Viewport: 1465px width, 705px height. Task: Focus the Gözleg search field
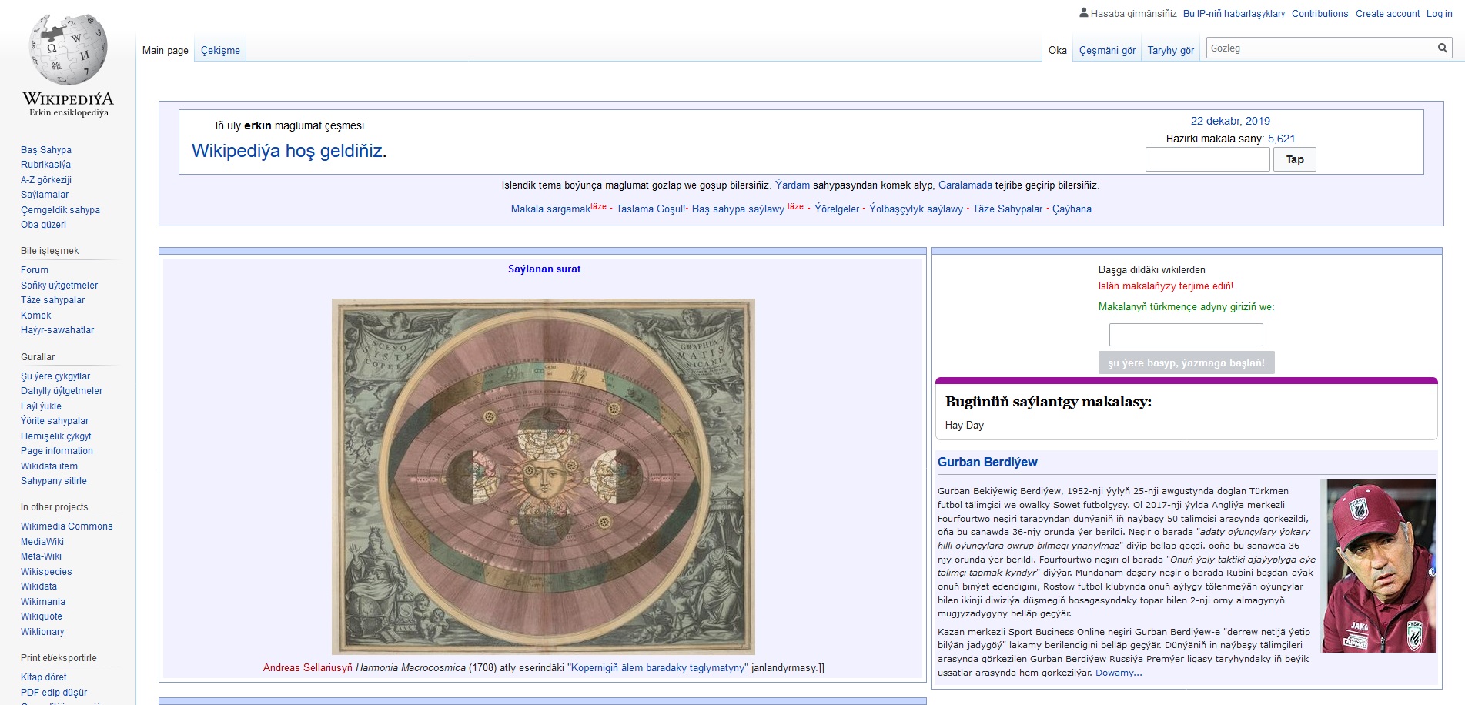pos(1321,48)
